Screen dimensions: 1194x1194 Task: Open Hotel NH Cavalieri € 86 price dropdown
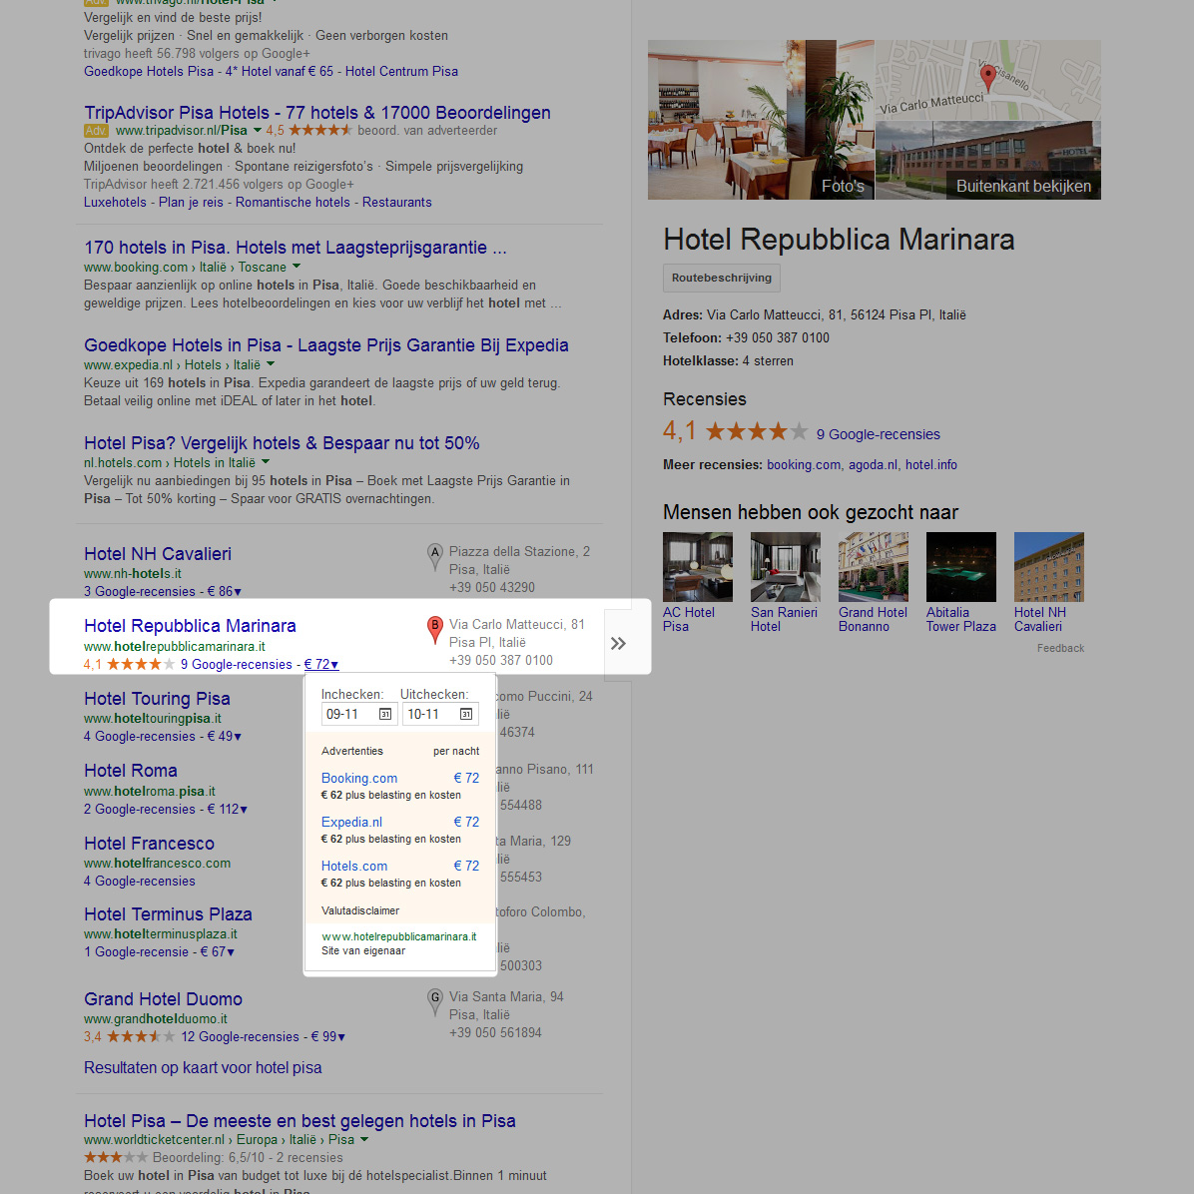[x=225, y=591]
